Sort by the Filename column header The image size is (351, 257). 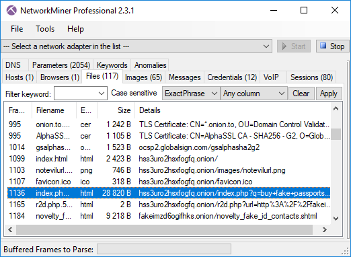[54, 110]
